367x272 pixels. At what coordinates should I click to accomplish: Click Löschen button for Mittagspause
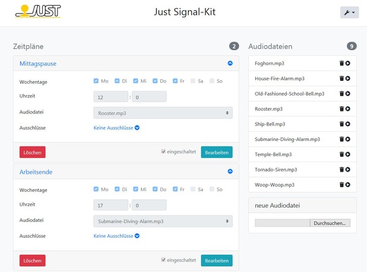32,153
